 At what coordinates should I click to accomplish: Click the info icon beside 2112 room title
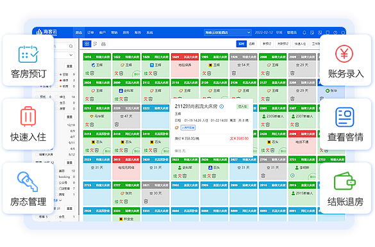pos(222,106)
